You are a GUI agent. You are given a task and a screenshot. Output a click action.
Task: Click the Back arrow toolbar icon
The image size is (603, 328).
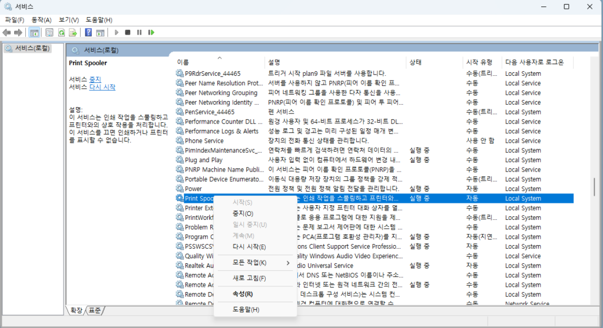(6, 33)
